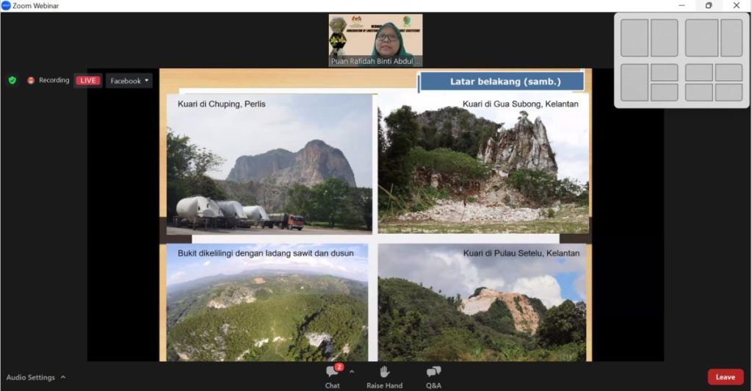752x391 pixels.
Task: Click the speaker name label 'Puan Rafidah Binti Abdul'
Action: click(x=375, y=61)
